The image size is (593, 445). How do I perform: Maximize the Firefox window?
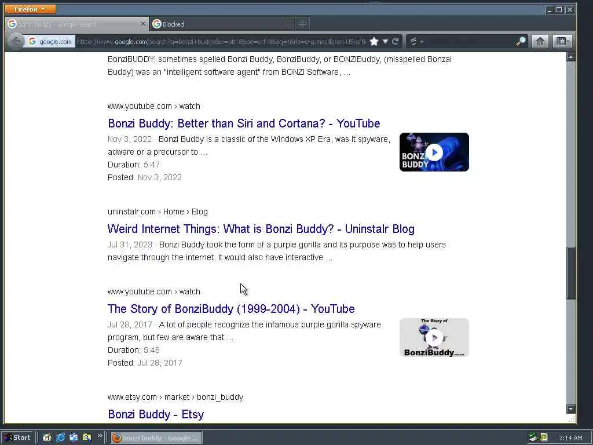[559, 10]
